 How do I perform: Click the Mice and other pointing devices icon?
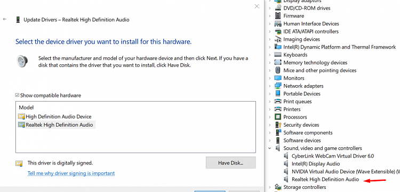tap(278, 70)
